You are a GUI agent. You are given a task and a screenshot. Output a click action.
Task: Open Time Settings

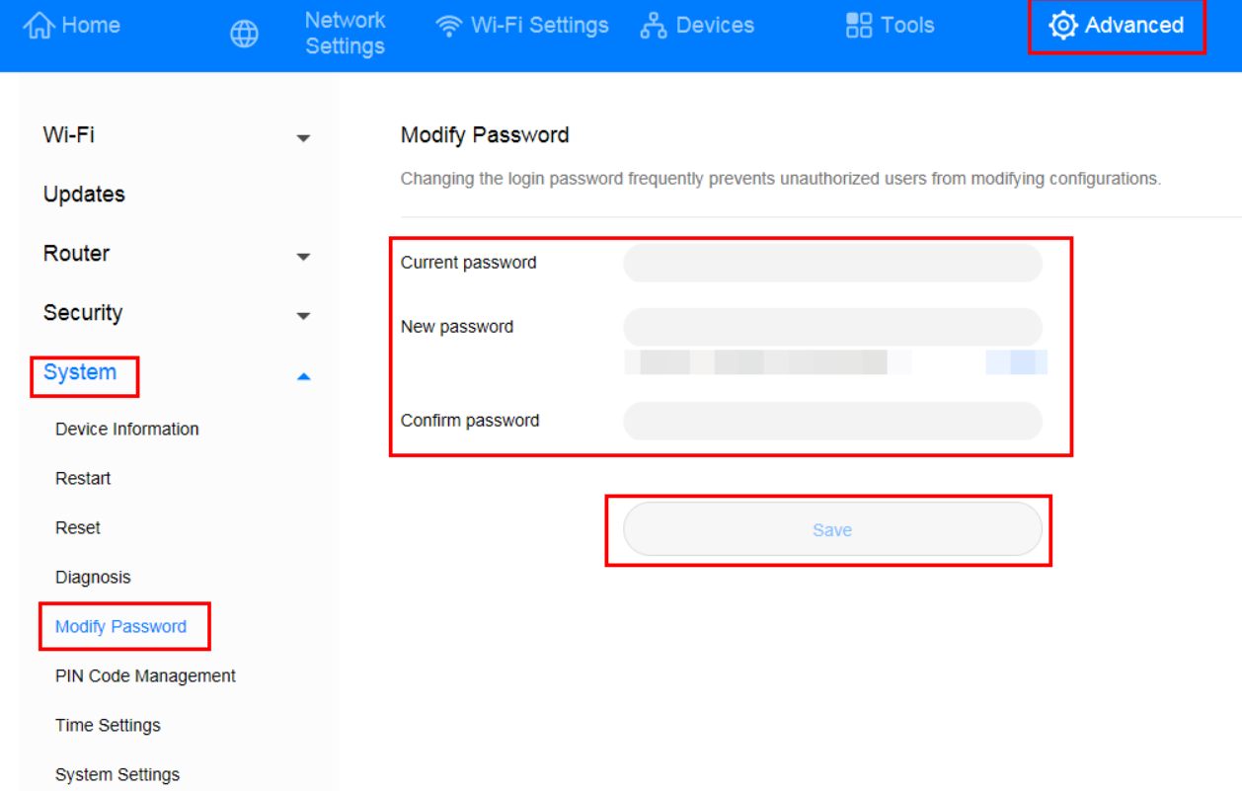click(108, 725)
